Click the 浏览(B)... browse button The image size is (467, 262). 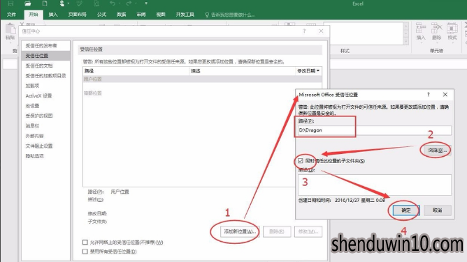point(437,150)
